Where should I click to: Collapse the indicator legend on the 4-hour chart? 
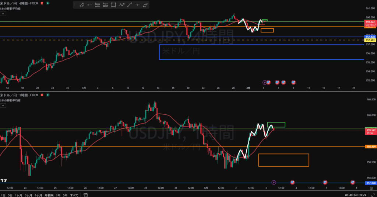3,14
